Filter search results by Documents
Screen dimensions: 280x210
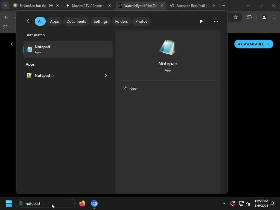(x=76, y=21)
